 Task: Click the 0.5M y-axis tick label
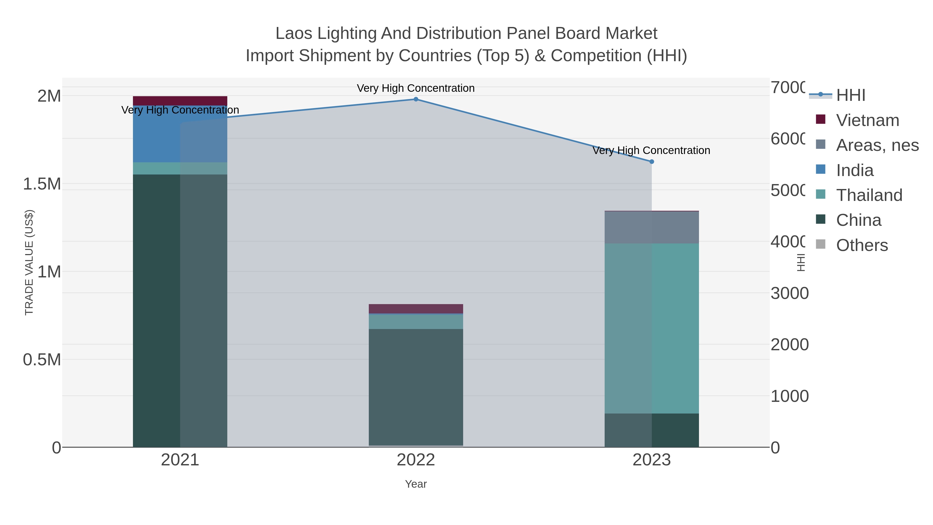tap(42, 360)
